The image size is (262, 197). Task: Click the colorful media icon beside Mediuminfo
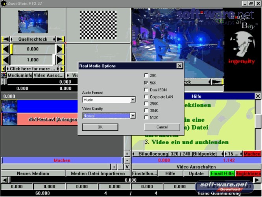point(4,76)
